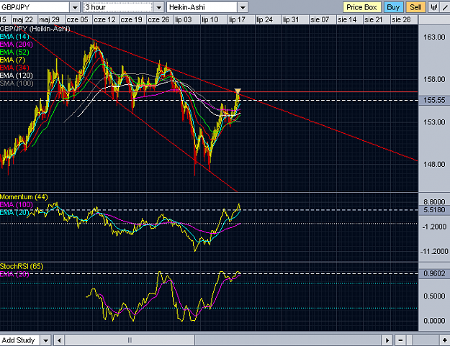Click the lip 10 date label
Viewport: 450px width, 346px height.
[210, 19]
